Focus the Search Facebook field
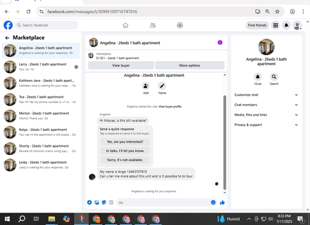Viewport: 310px width, 225px height. (46, 25)
